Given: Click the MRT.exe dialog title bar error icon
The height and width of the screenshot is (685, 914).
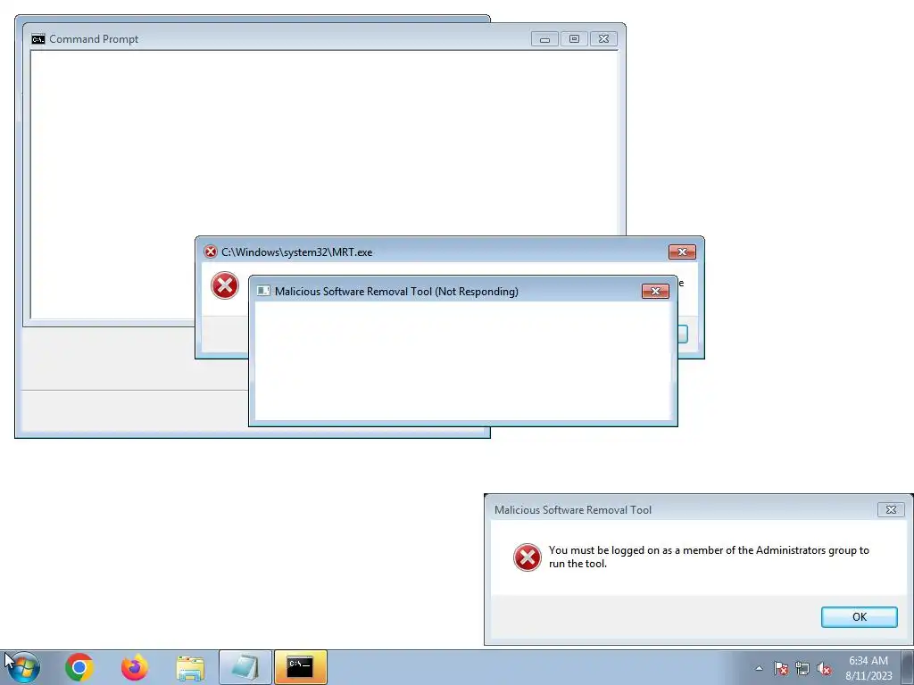Looking at the screenshot, I should pyautogui.click(x=211, y=252).
